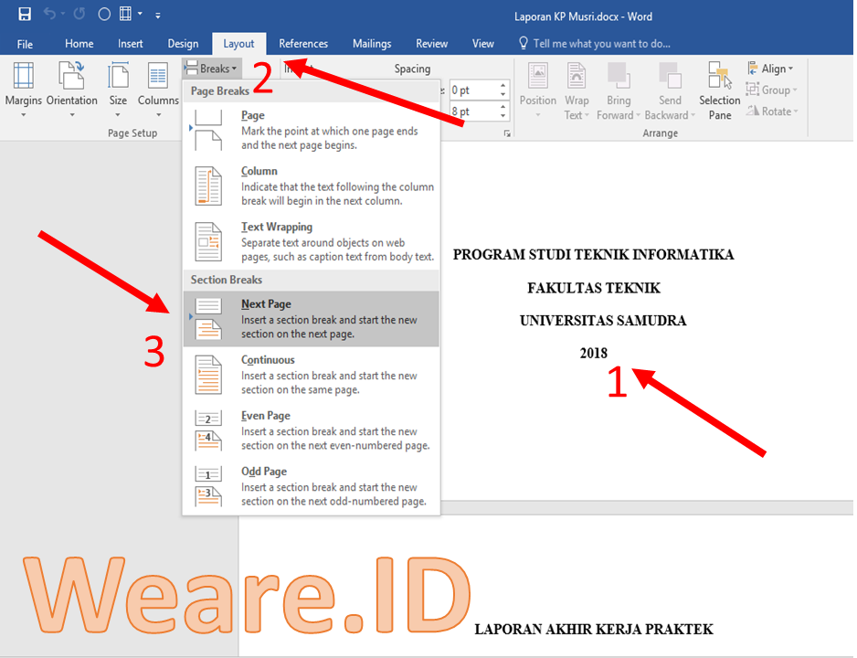The image size is (857, 658).
Task: Open the Insert ribbon tab
Action: click(x=131, y=44)
